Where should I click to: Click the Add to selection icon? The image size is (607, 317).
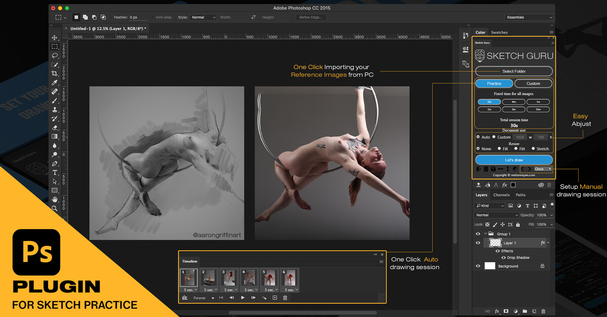point(85,17)
